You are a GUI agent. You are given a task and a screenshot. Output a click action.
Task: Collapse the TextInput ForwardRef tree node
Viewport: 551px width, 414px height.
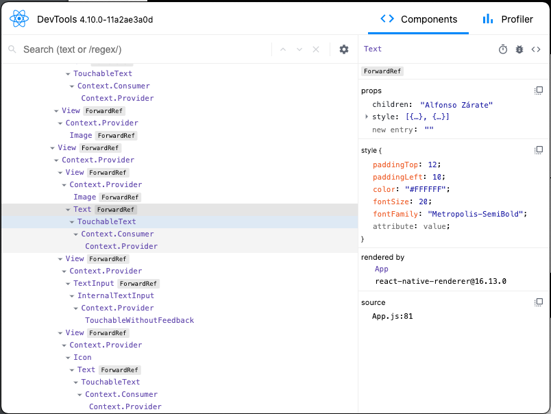(68, 283)
